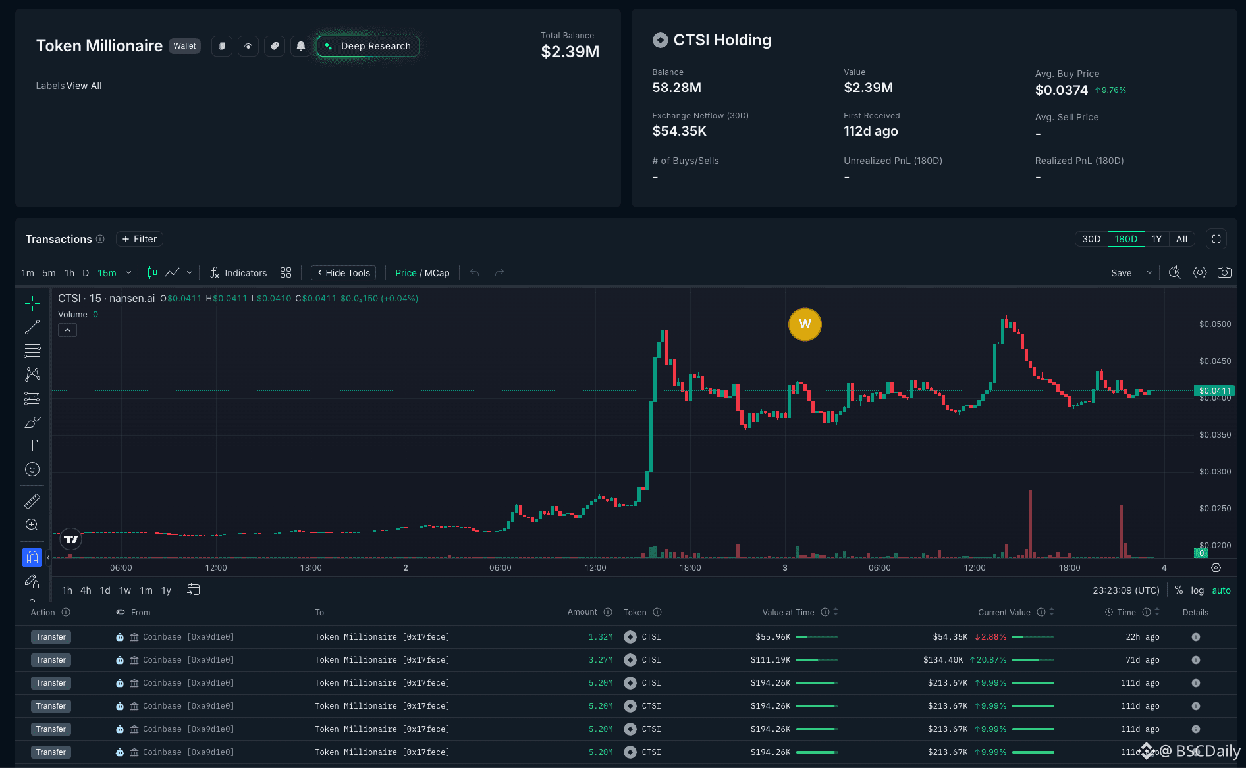The height and width of the screenshot is (768, 1246).
Task: Open the interval dropdown next to 15m
Action: click(x=128, y=272)
